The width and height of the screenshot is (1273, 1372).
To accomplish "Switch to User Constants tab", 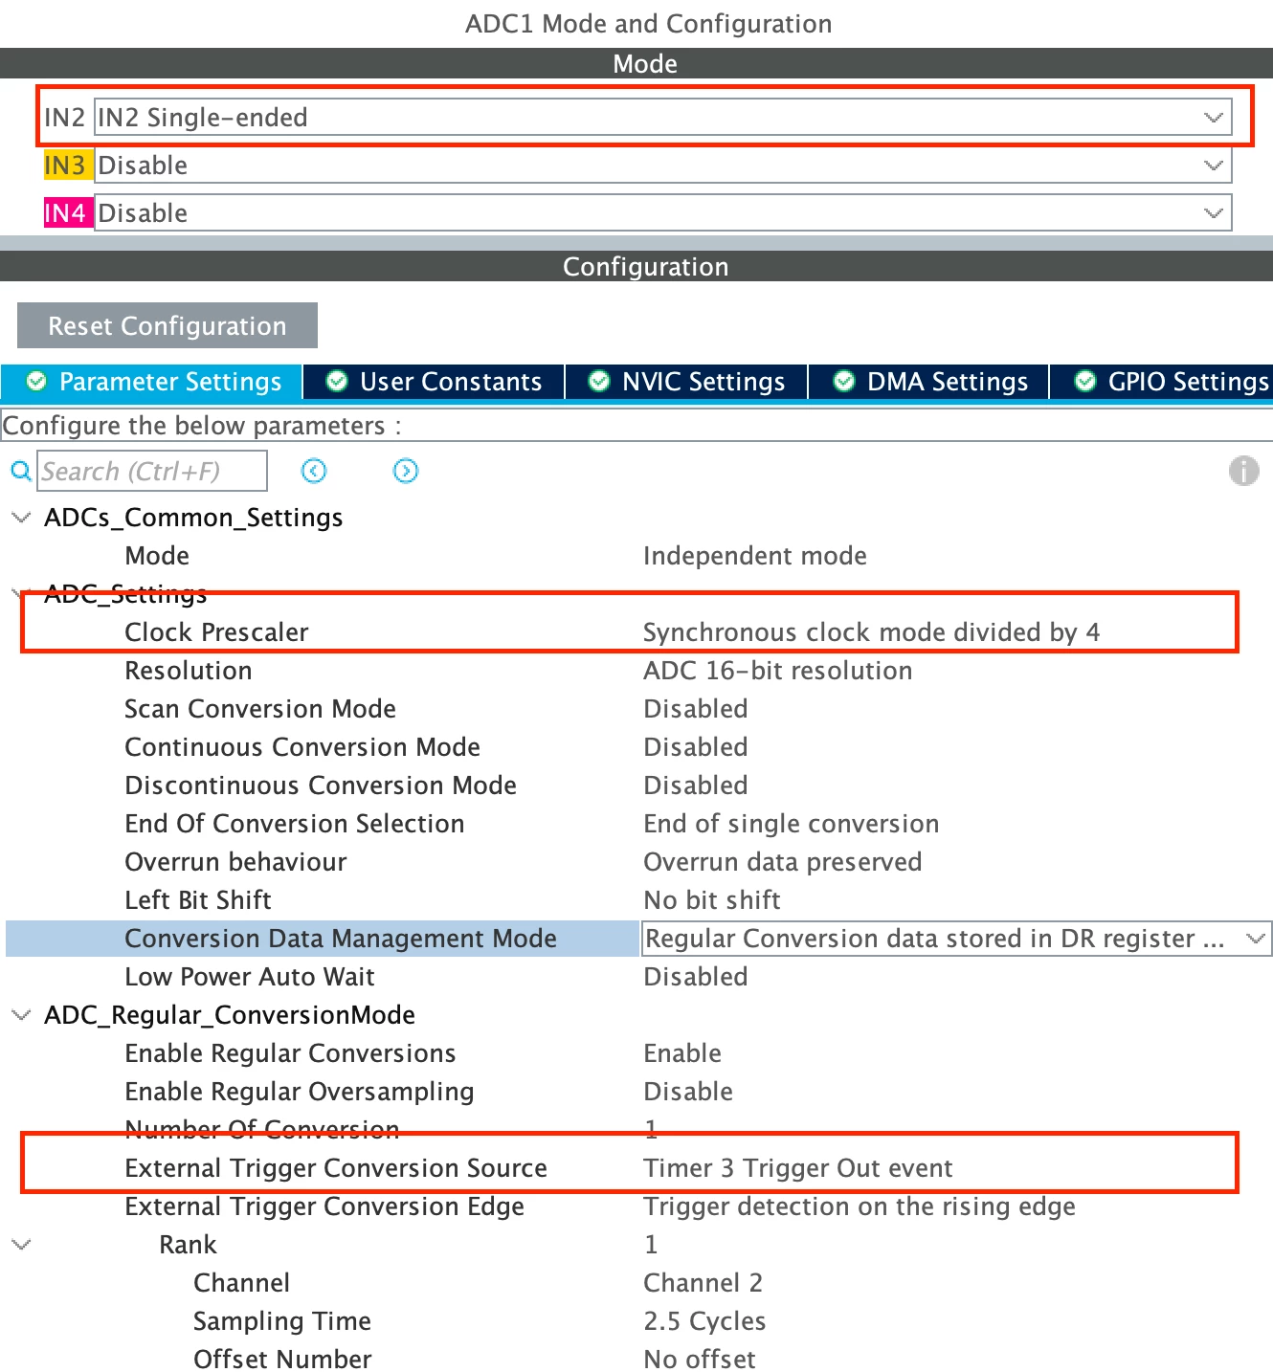I will pos(434,382).
